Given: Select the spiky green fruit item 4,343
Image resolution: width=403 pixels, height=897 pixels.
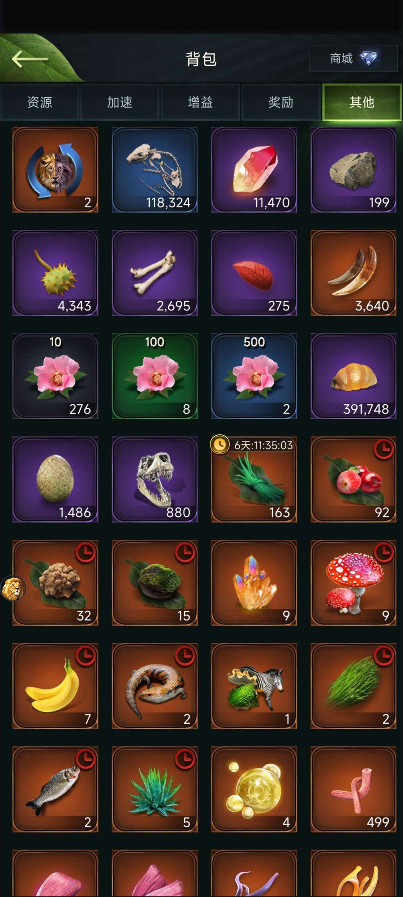Looking at the screenshot, I should pyautogui.click(x=55, y=273).
